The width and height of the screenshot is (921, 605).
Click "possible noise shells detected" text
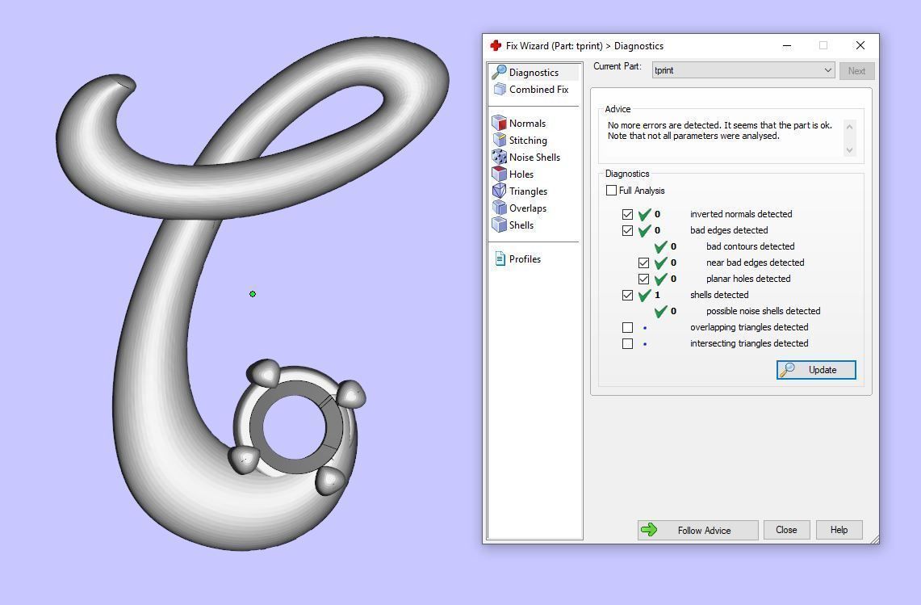763,311
